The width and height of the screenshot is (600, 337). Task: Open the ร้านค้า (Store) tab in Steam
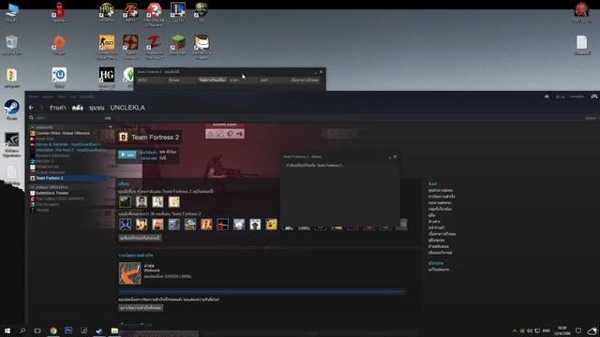pyautogui.click(x=58, y=108)
